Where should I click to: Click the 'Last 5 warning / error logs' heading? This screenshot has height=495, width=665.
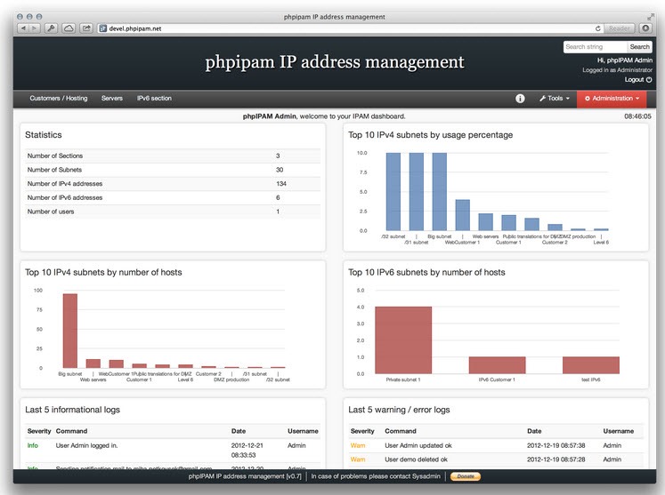(399, 410)
